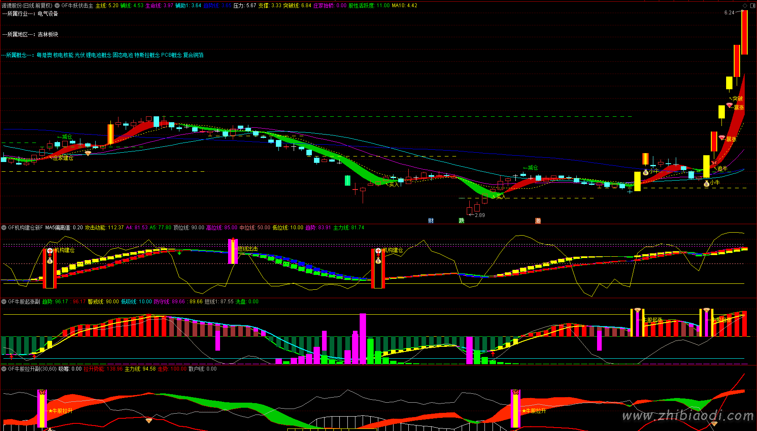757x431 pixels.
Task: Click the PCB概念 concept tag
Action: tap(171, 55)
